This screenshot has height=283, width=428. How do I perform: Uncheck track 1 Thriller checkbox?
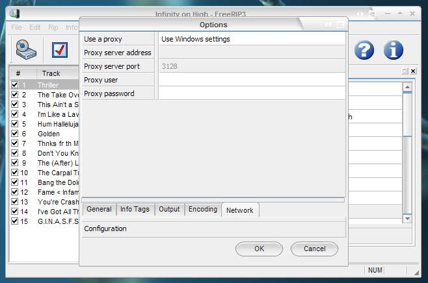point(15,85)
